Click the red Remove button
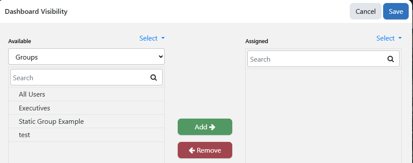 pos(205,150)
